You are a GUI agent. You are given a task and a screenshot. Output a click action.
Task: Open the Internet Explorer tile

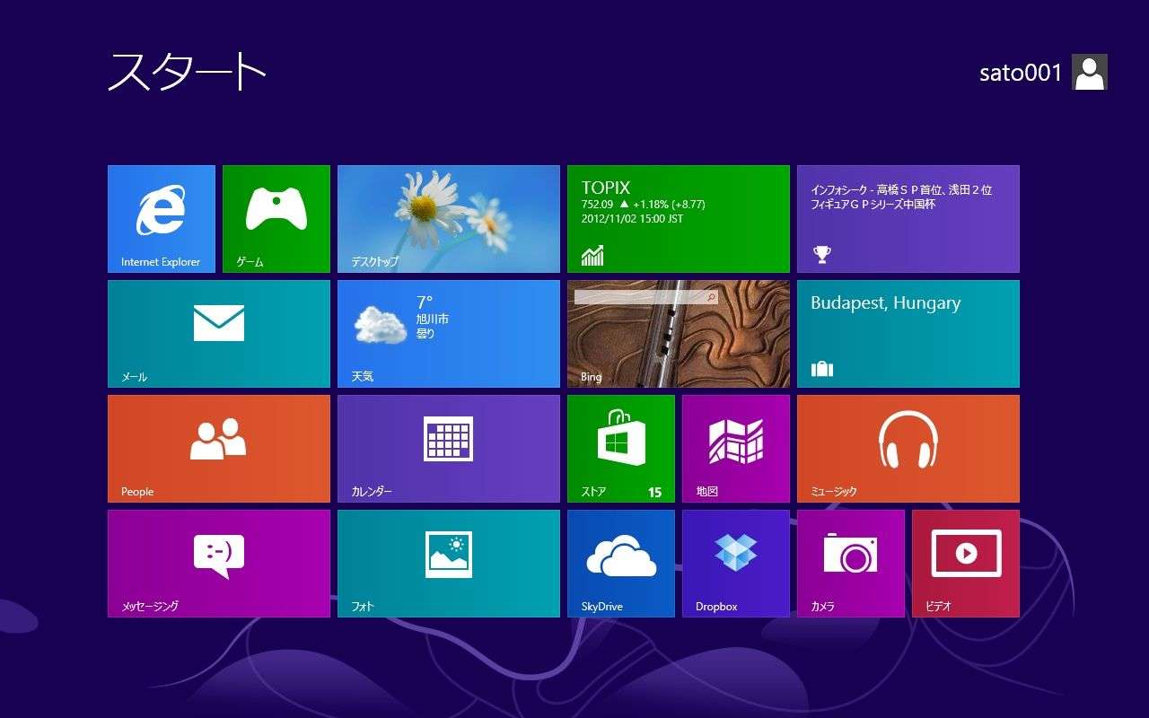point(162,219)
